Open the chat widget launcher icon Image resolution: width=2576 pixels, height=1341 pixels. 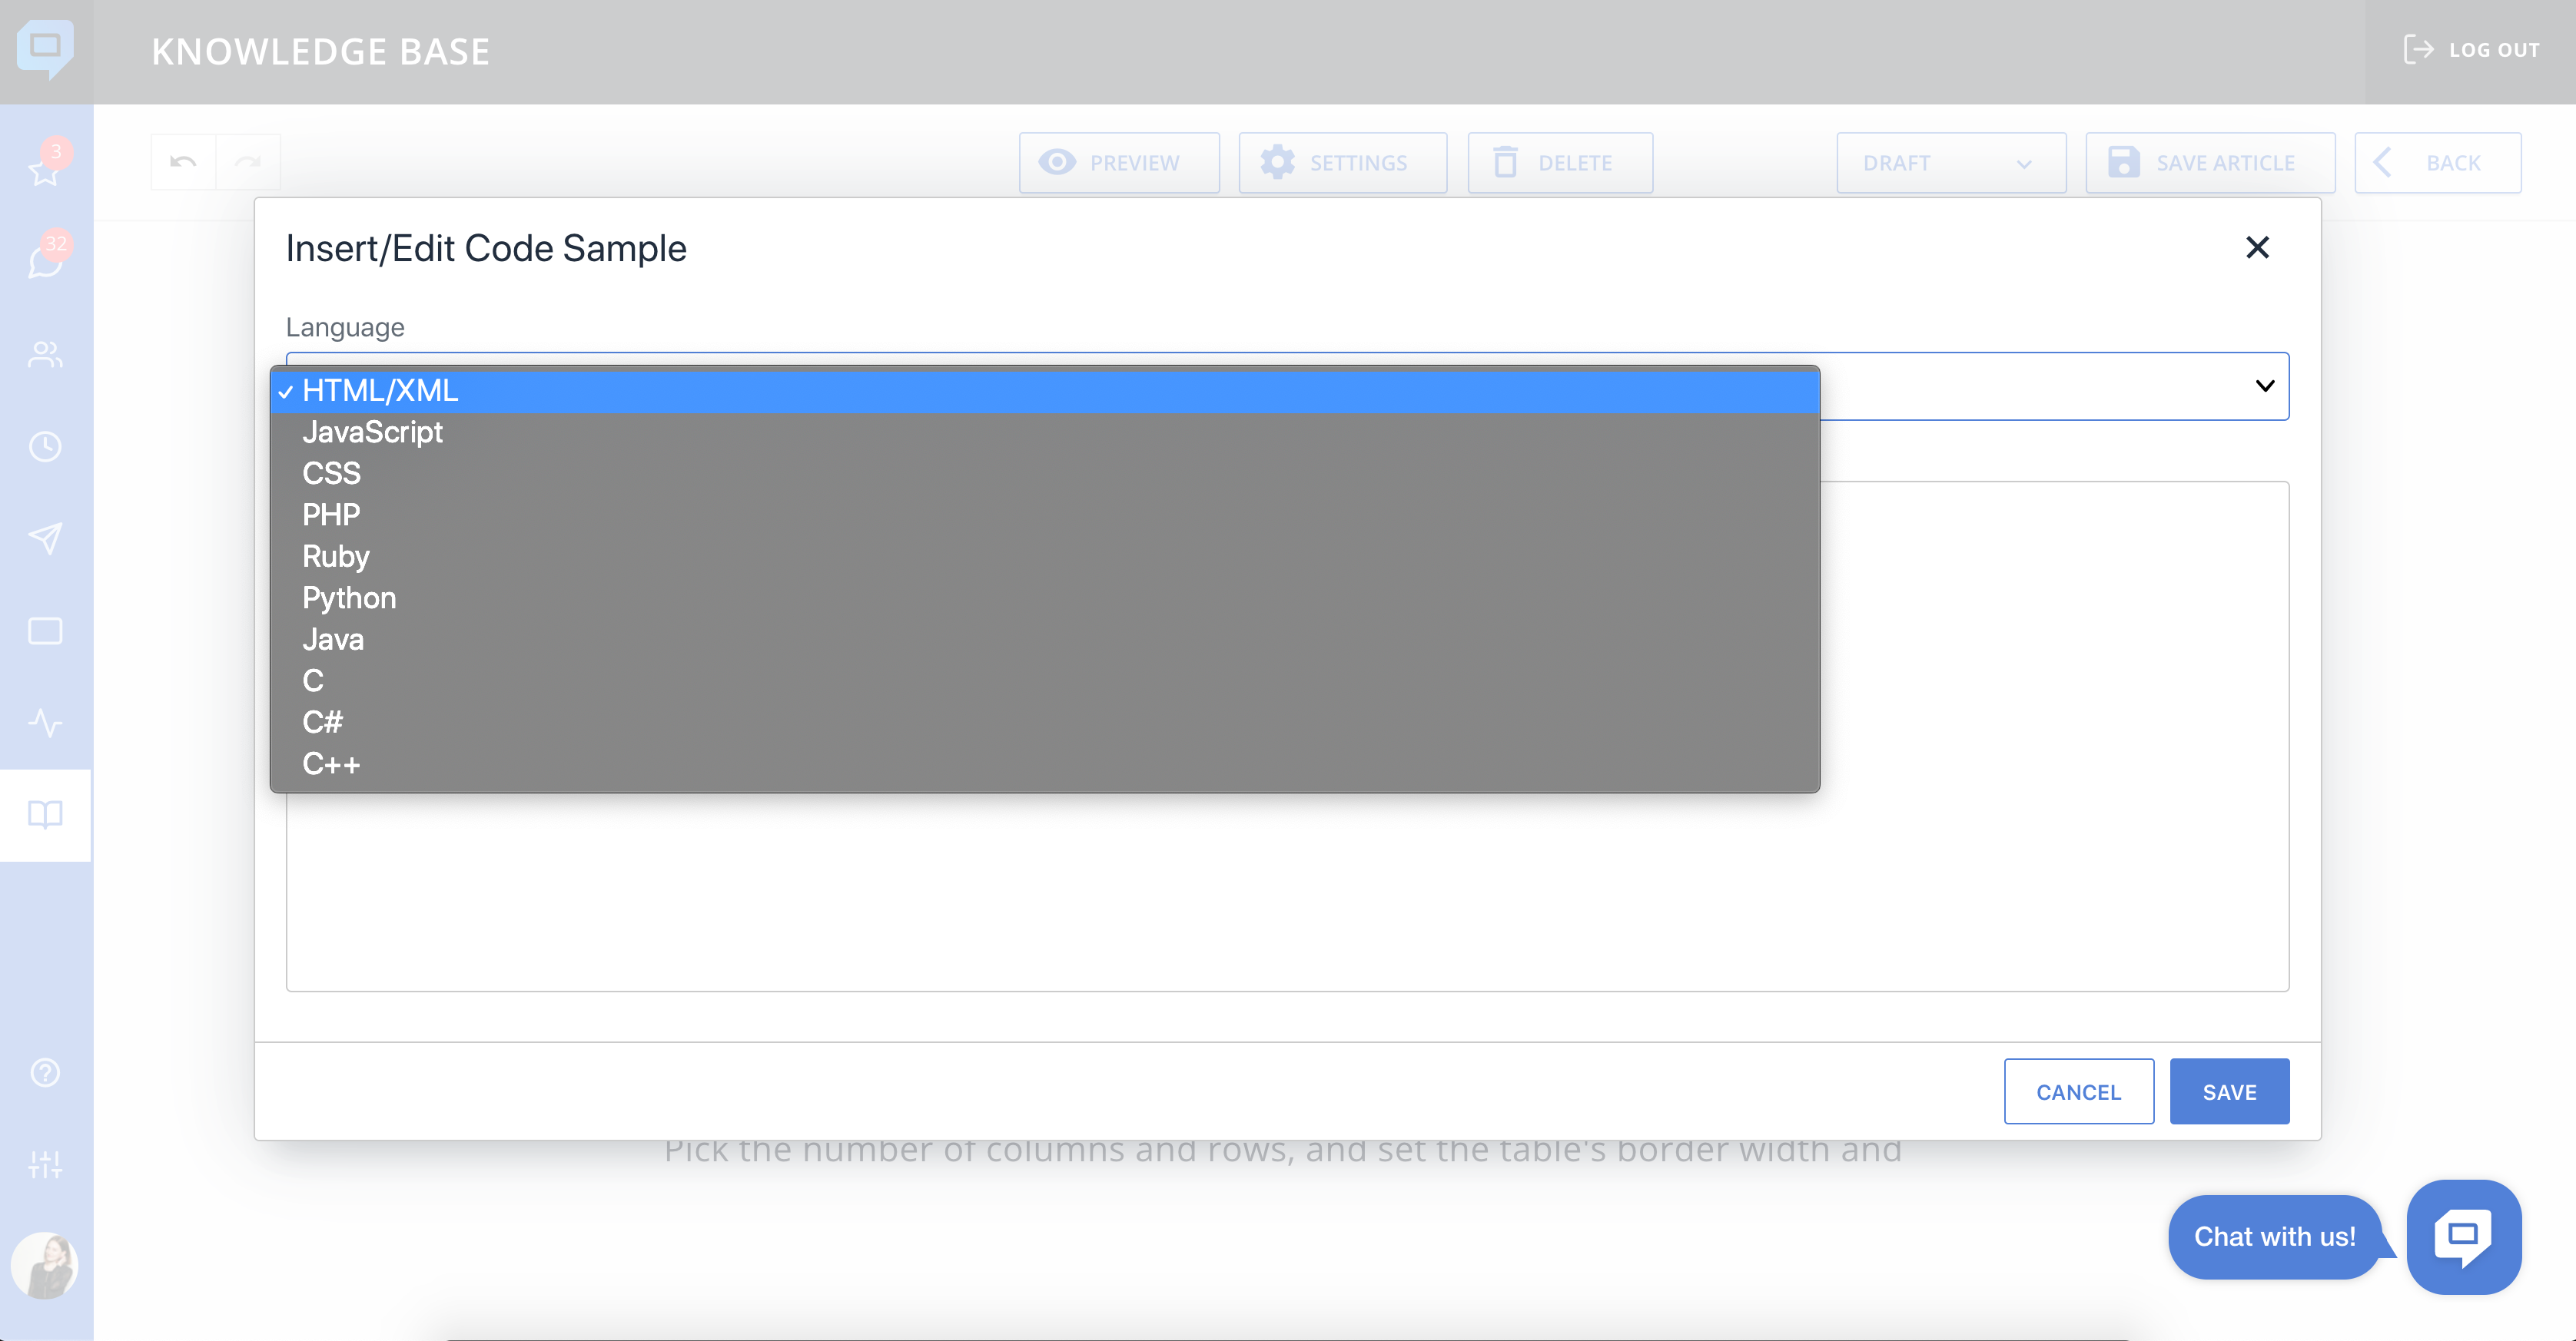click(2463, 1236)
